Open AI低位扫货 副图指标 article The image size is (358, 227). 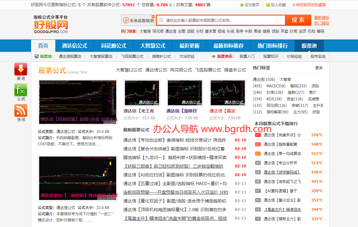175,175
